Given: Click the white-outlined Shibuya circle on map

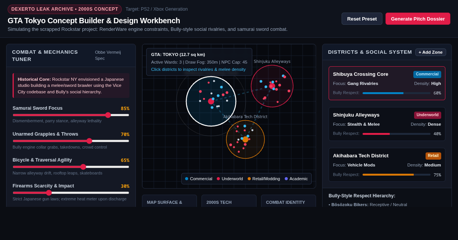Looking at the screenshot, I should pos(211,101).
